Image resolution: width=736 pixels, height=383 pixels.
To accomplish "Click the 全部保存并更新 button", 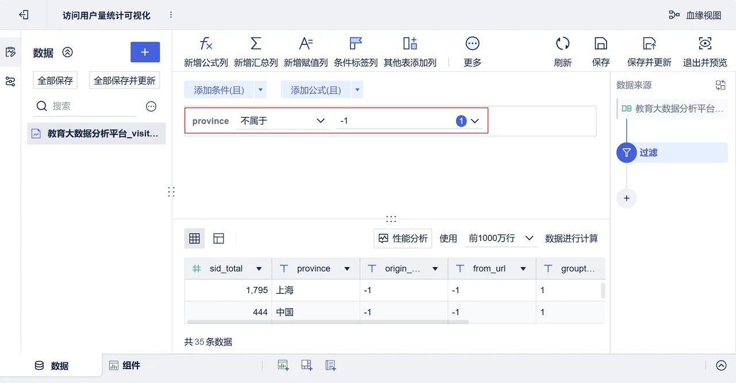I will [124, 81].
